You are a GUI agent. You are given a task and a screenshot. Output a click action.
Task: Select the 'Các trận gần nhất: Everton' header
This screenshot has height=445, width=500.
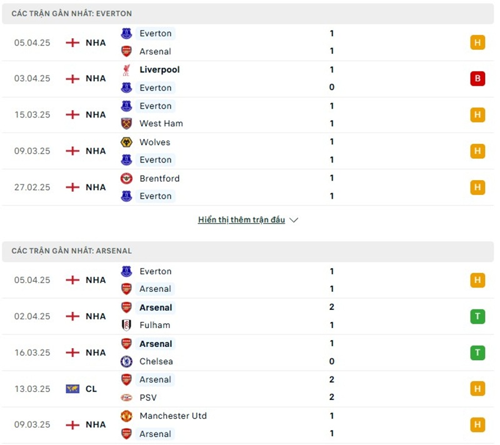pos(72,13)
